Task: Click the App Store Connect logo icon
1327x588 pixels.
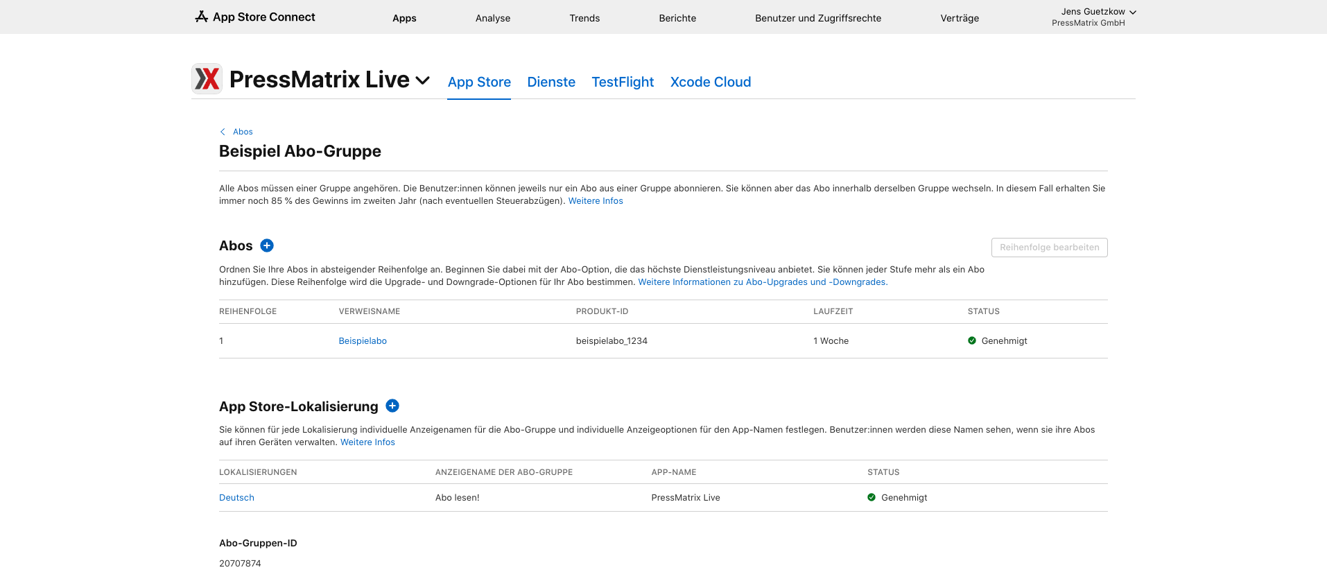Action: [202, 17]
